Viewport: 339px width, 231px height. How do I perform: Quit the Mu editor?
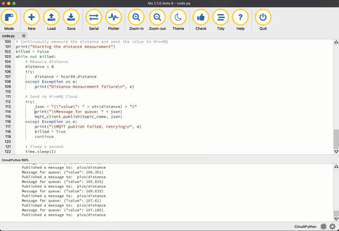tap(263, 19)
